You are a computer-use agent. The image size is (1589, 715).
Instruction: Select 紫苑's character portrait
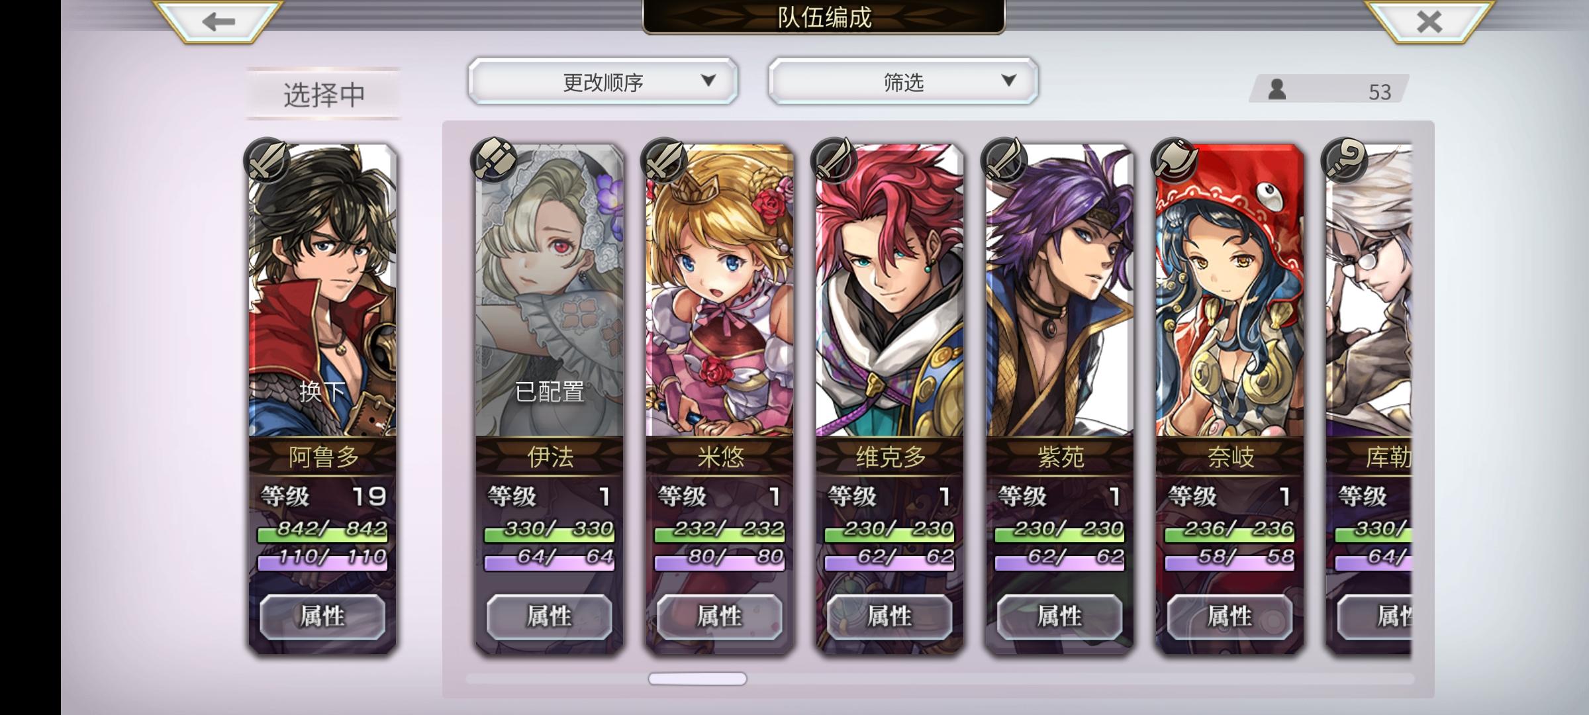click(x=1060, y=291)
